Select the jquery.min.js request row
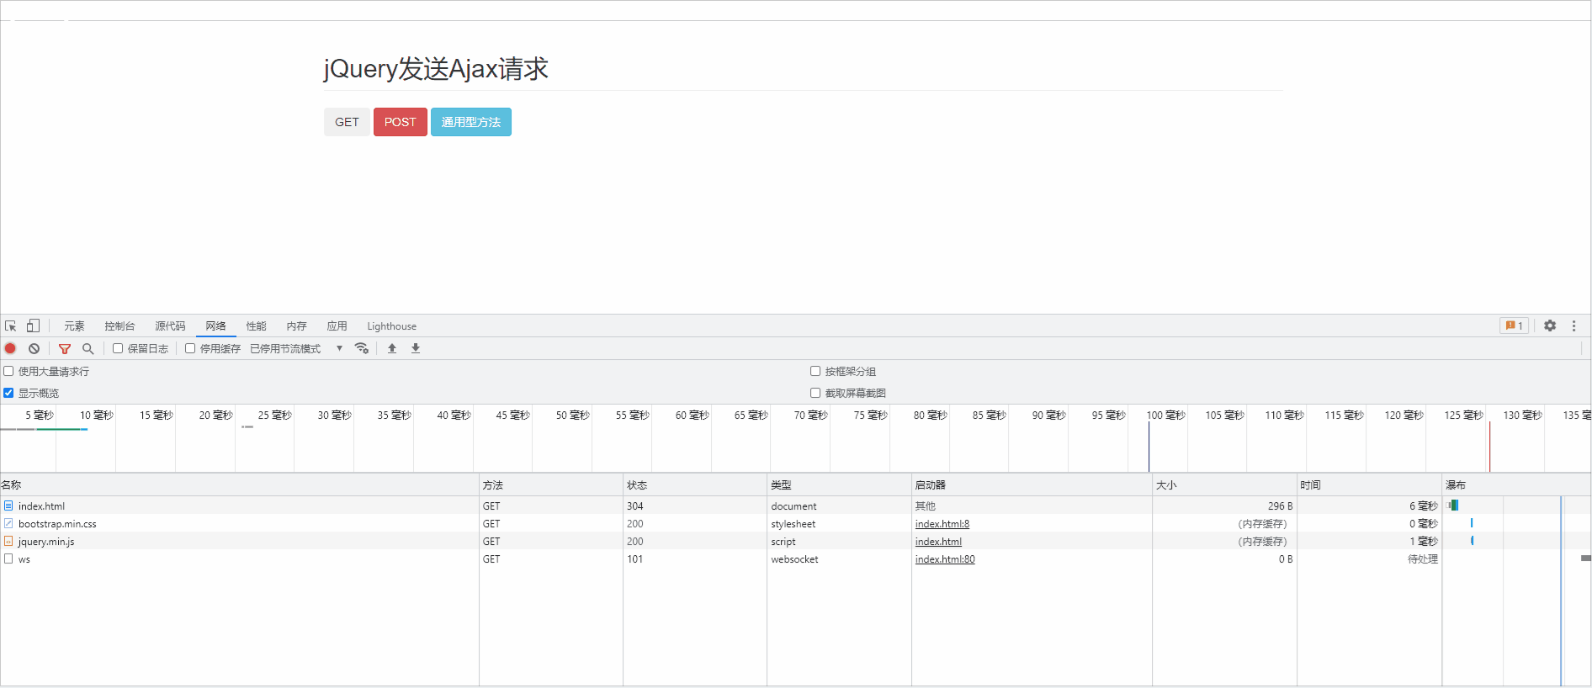 point(46,542)
